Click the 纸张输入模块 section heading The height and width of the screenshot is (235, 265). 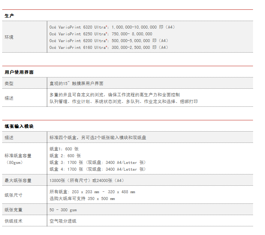click(x=19, y=126)
